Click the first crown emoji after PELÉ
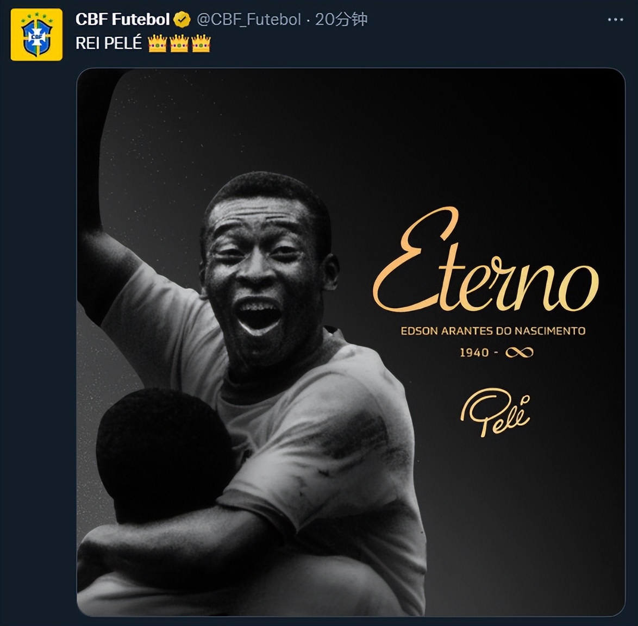The image size is (638, 626). click(157, 43)
